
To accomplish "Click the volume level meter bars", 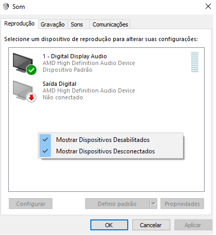I will (195, 62).
